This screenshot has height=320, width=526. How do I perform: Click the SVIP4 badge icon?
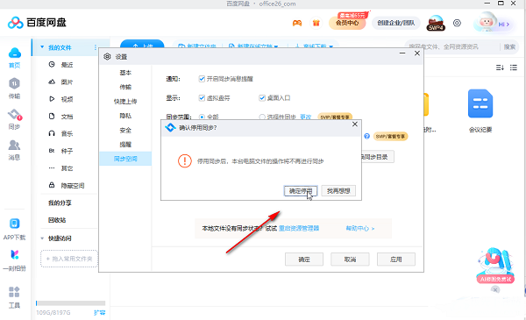coord(436,23)
